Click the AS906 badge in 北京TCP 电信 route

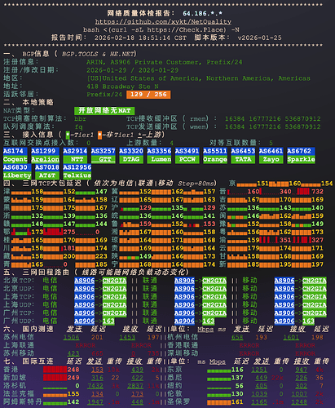click(85, 281)
